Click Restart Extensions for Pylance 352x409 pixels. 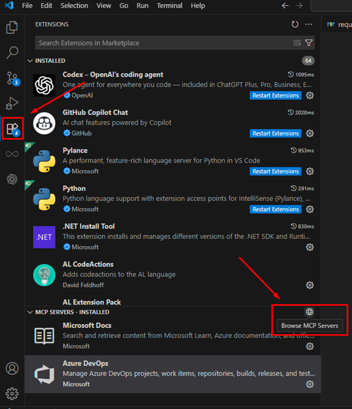coord(276,171)
